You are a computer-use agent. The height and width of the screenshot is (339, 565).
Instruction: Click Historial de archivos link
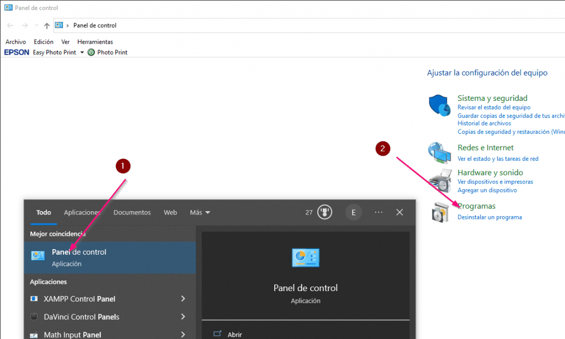click(x=484, y=123)
